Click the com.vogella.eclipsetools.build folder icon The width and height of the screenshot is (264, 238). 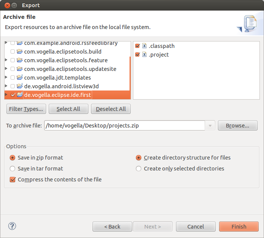point(20,51)
